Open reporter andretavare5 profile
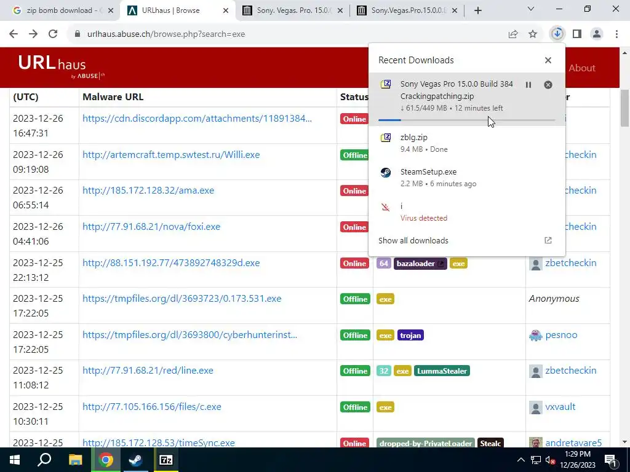This screenshot has width=630, height=472. [573, 442]
